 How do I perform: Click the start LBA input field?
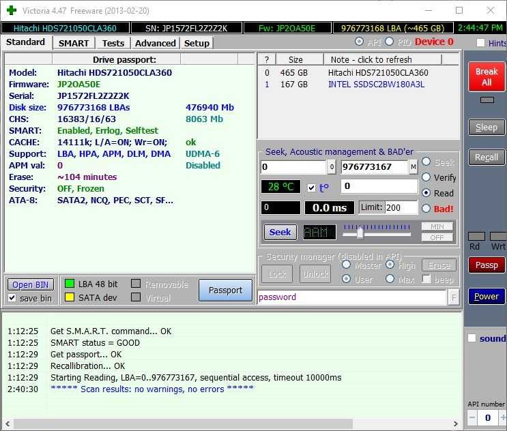tap(293, 167)
